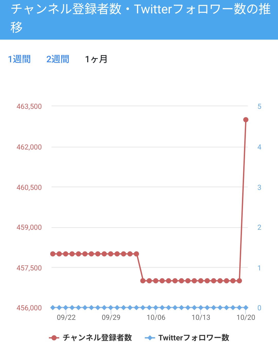Select the 2週間 time range tab
The height and width of the screenshot is (353, 278).
click(x=58, y=59)
